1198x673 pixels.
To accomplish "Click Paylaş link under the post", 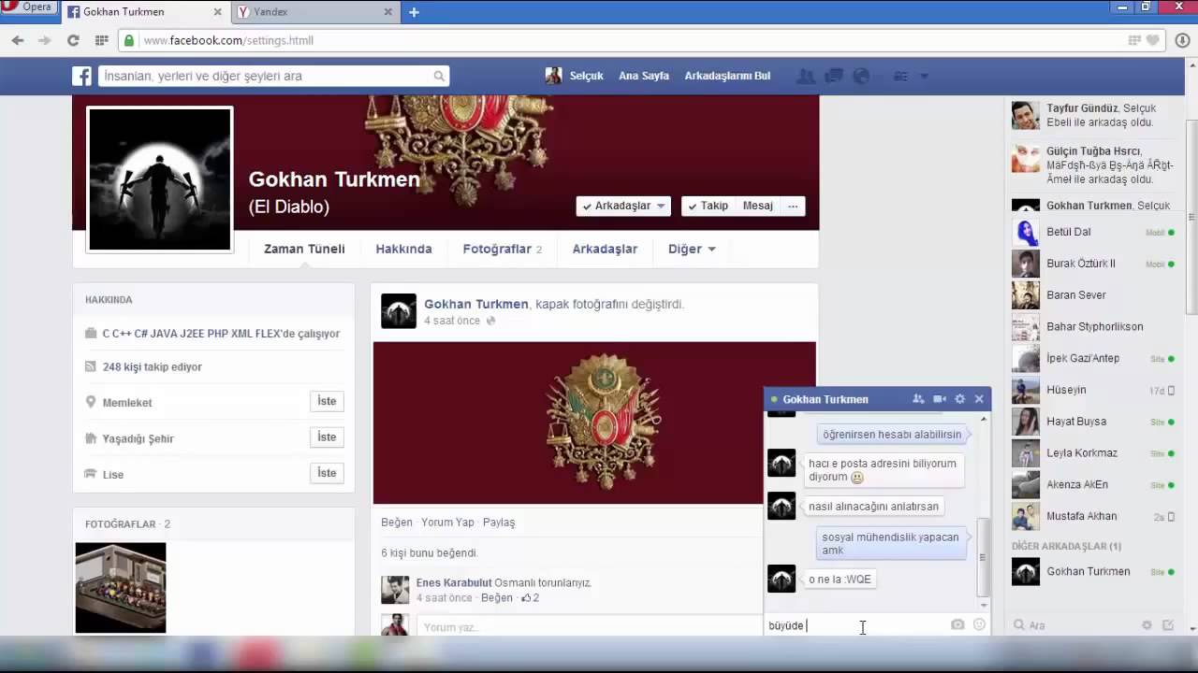I will 499,523.
